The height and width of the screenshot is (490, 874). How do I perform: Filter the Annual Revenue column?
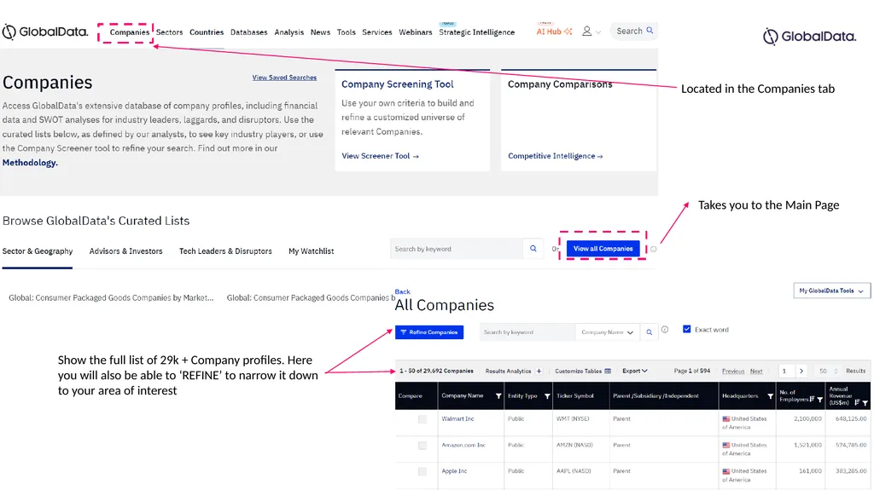pyautogui.click(x=865, y=403)
